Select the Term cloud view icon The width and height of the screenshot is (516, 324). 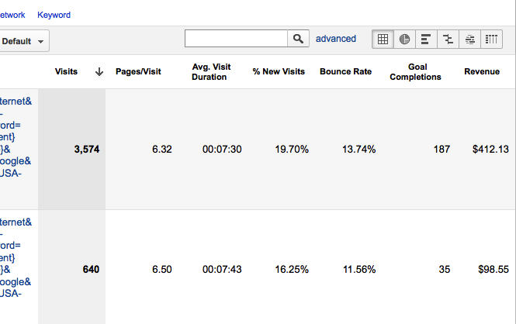469,39
